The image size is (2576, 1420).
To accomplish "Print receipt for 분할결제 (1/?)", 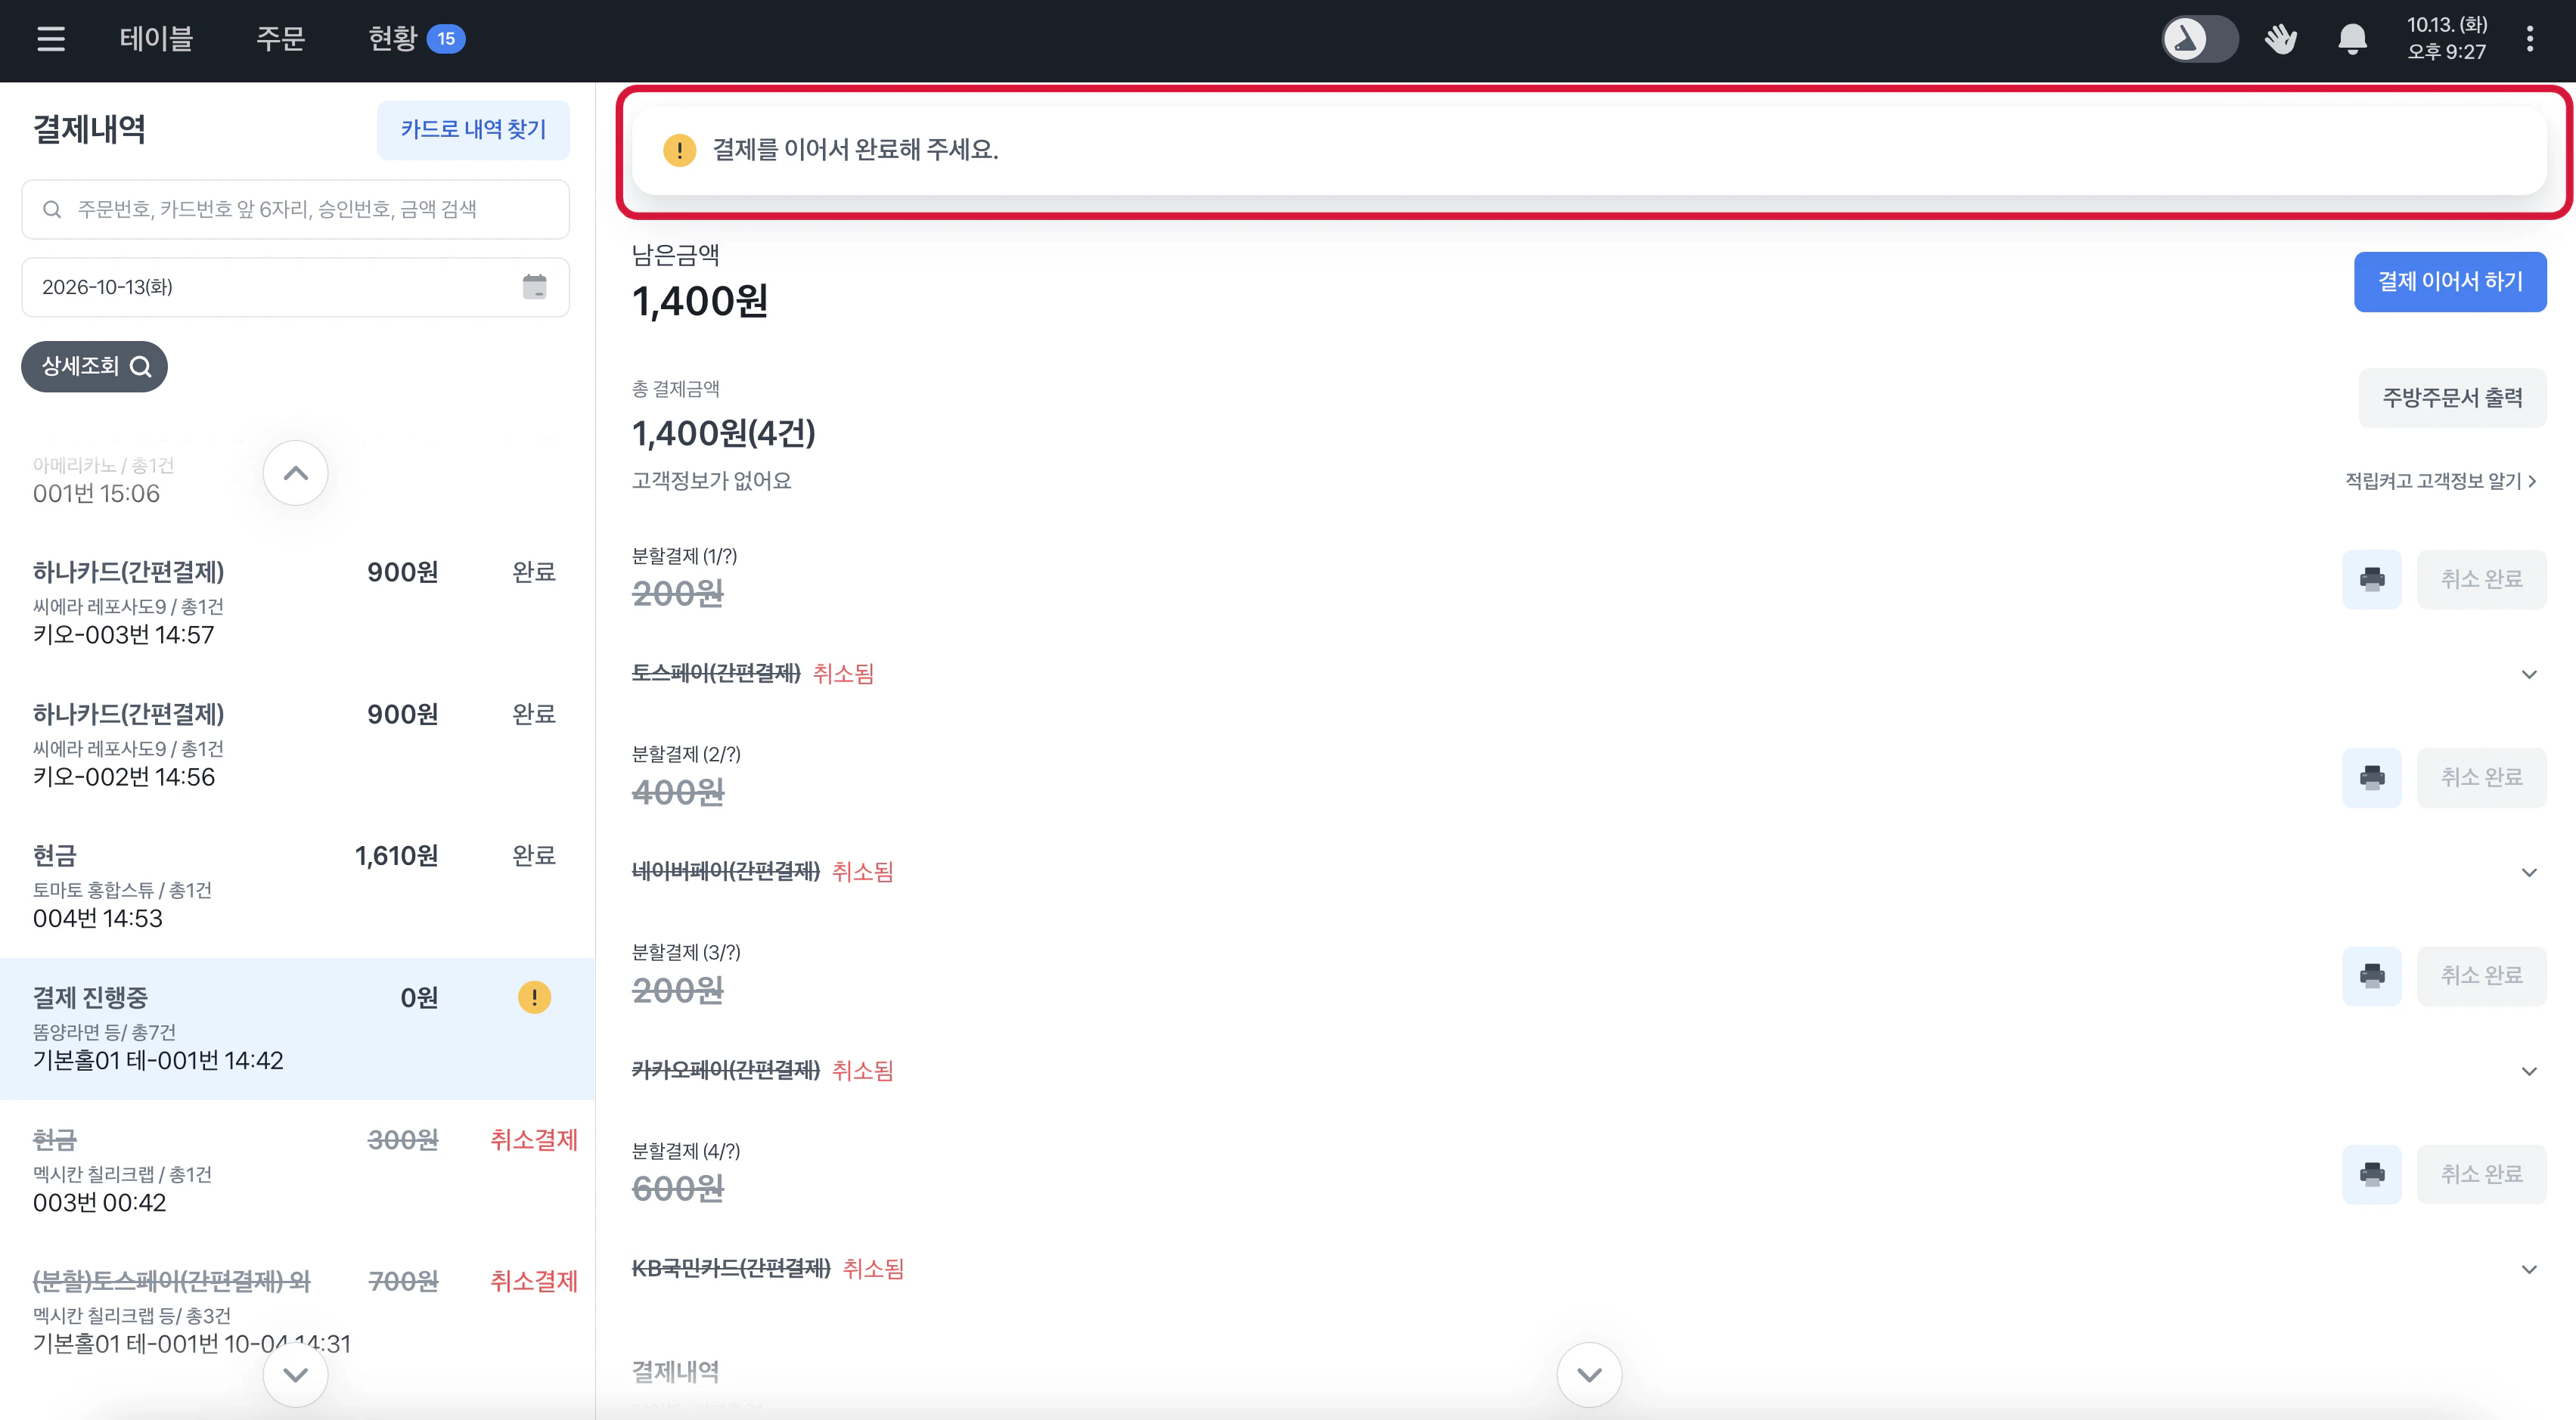I will click(x=2372, y=579).
